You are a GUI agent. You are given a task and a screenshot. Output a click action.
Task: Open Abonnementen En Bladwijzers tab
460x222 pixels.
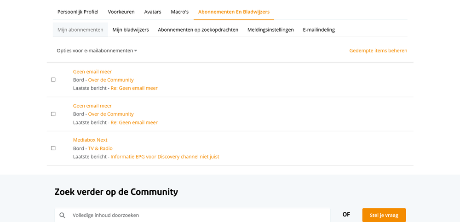[234, 12]
